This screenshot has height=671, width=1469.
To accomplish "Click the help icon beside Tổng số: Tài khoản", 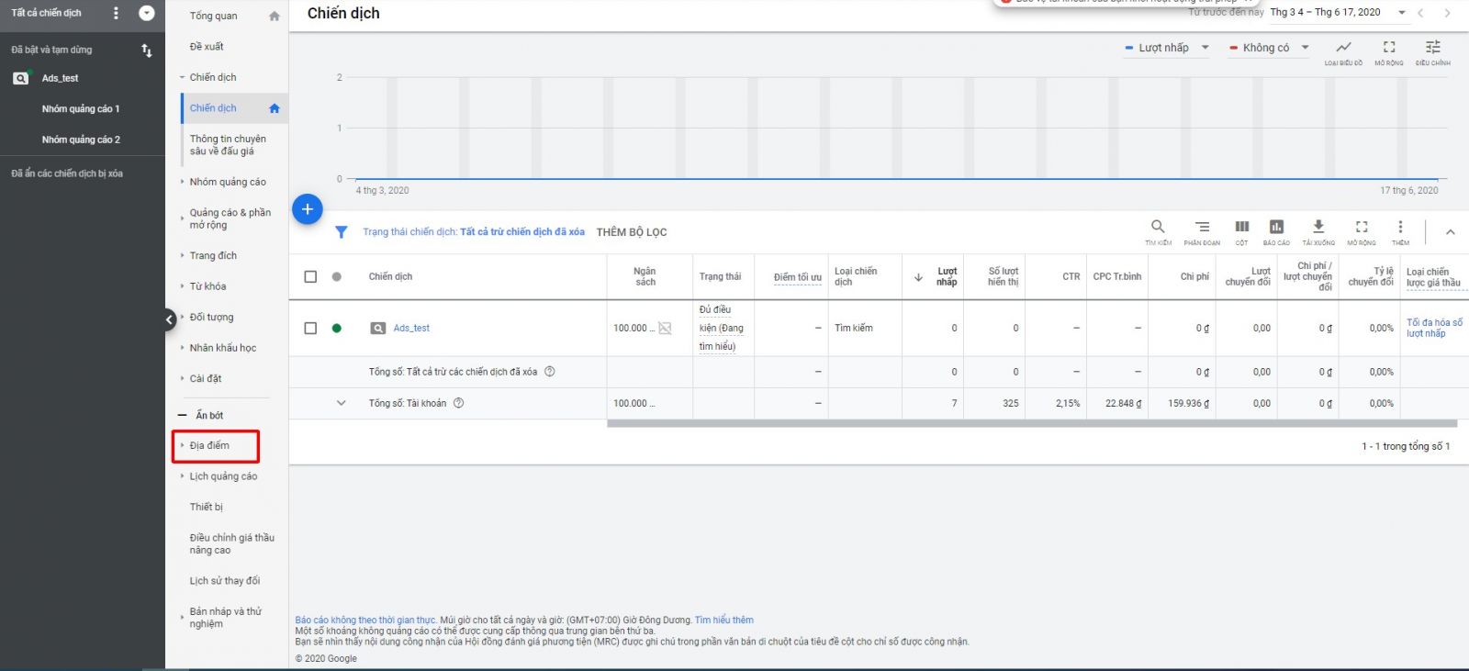I will click(459, 403).
